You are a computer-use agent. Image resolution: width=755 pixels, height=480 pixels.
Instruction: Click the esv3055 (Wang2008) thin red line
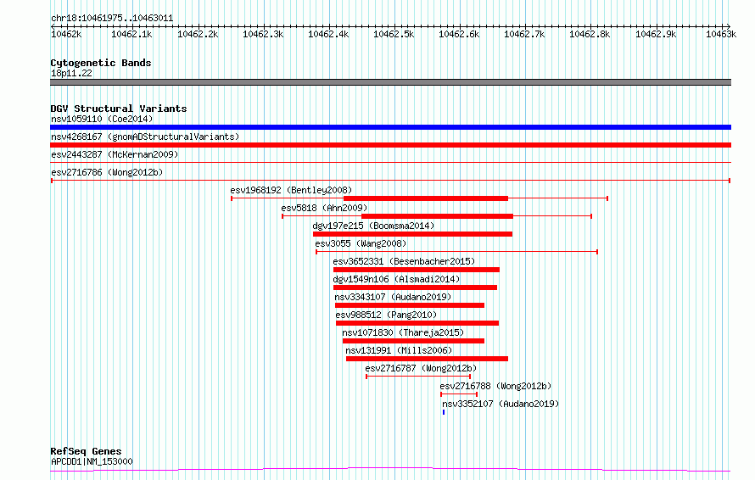coord(457,252)
